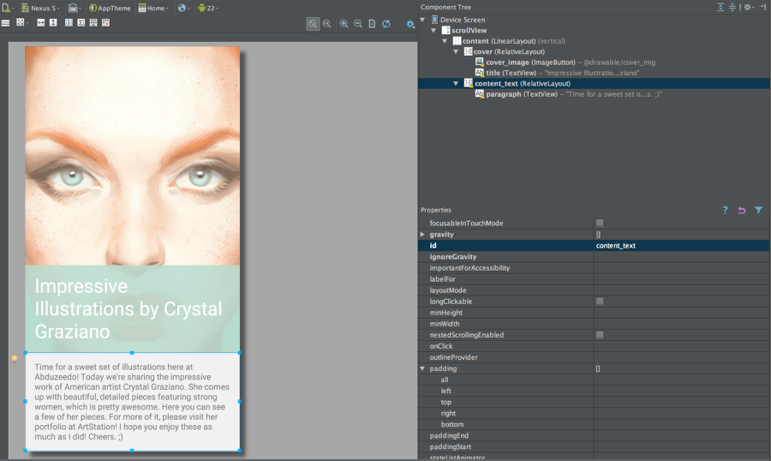This screenshot has height=461, width=771.
Task: Toggle layout height vertical arrows icon
Action: point(53,22)
